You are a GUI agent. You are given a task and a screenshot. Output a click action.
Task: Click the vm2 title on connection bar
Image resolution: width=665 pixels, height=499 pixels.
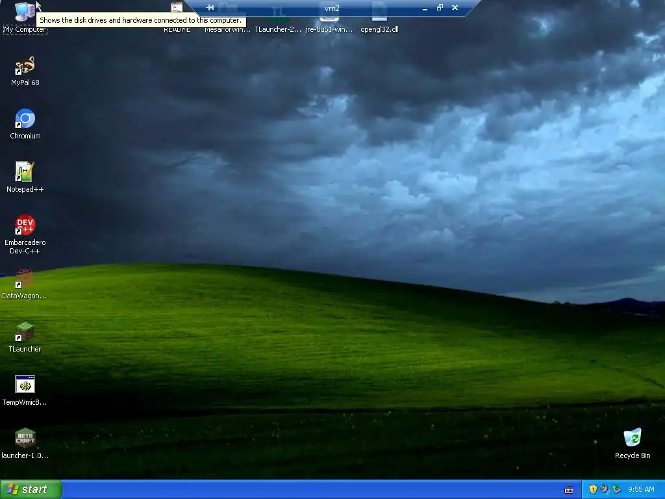[x=332, y=8]
